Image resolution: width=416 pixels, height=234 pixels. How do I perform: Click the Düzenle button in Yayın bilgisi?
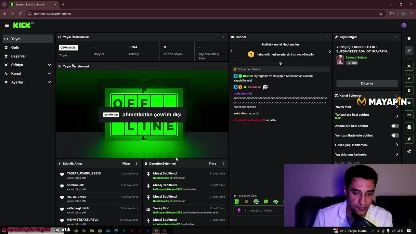367,84
